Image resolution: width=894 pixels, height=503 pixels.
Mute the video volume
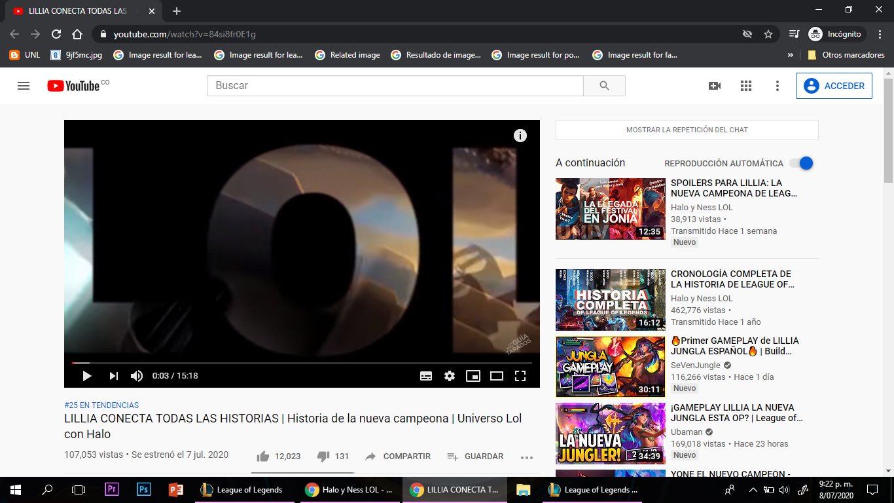(136, 376)
